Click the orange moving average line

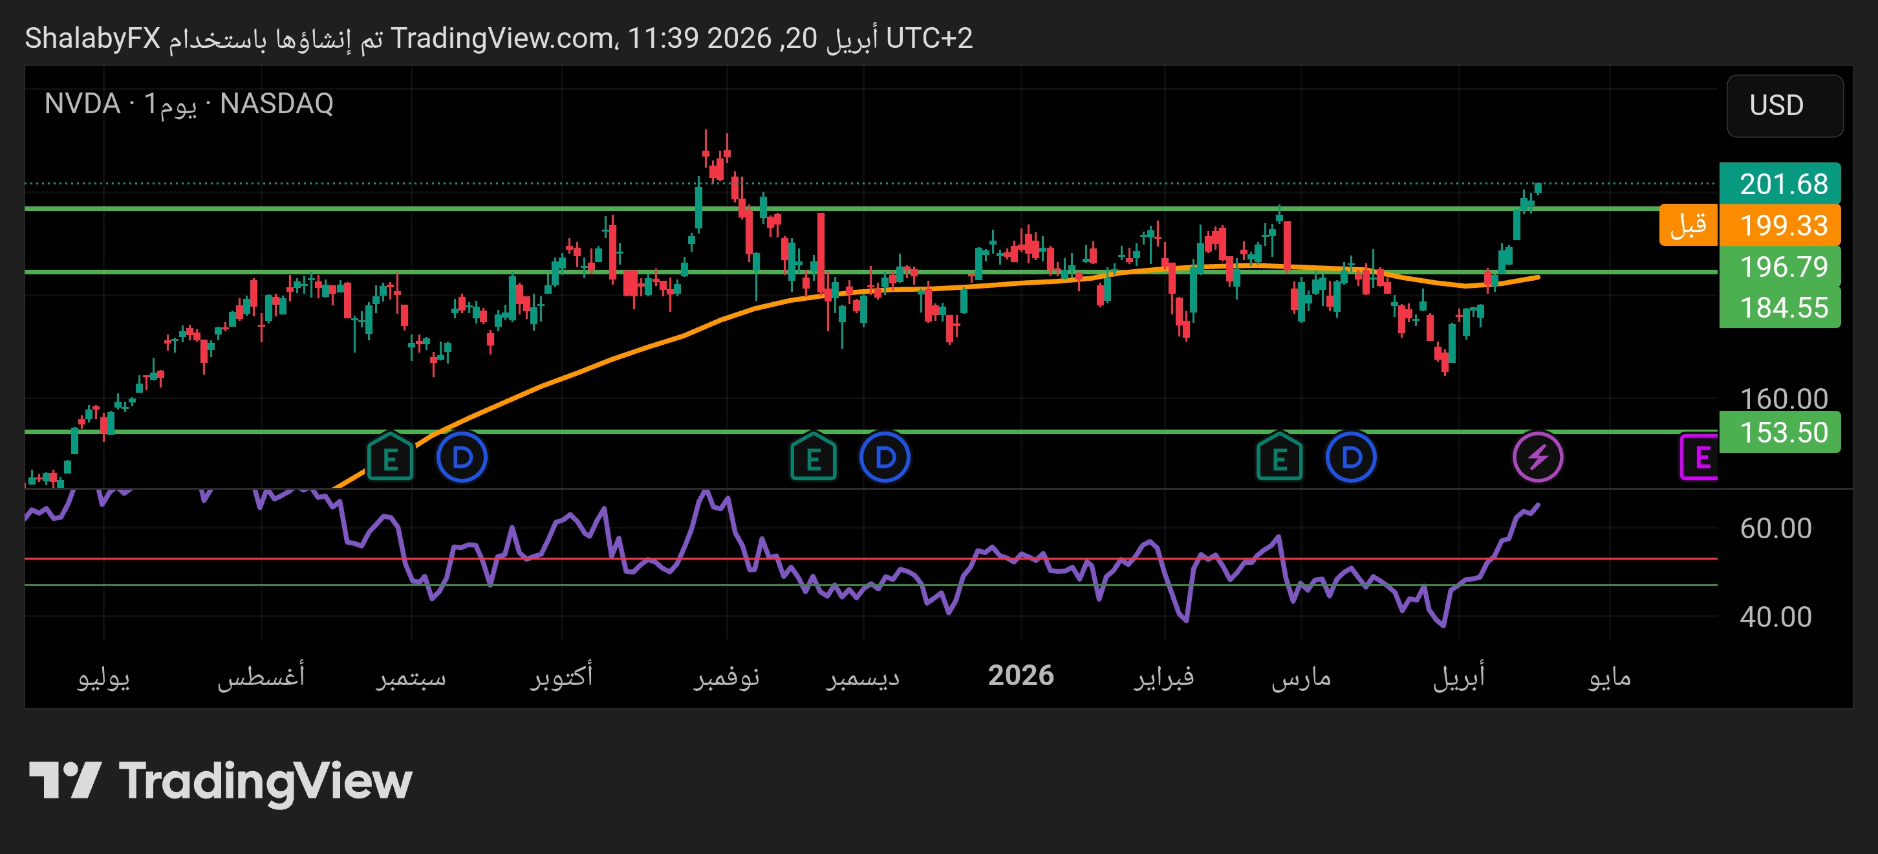click(583, 371)
